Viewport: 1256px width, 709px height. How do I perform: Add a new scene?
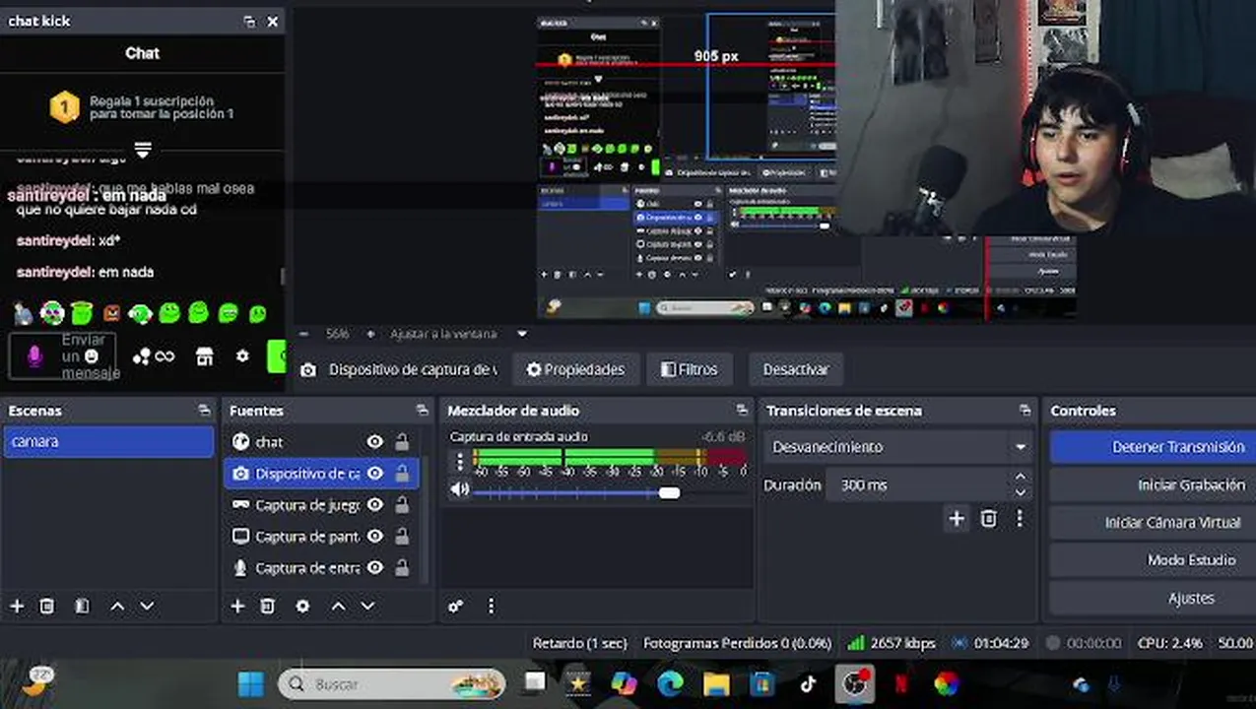[x=17, y=606]
